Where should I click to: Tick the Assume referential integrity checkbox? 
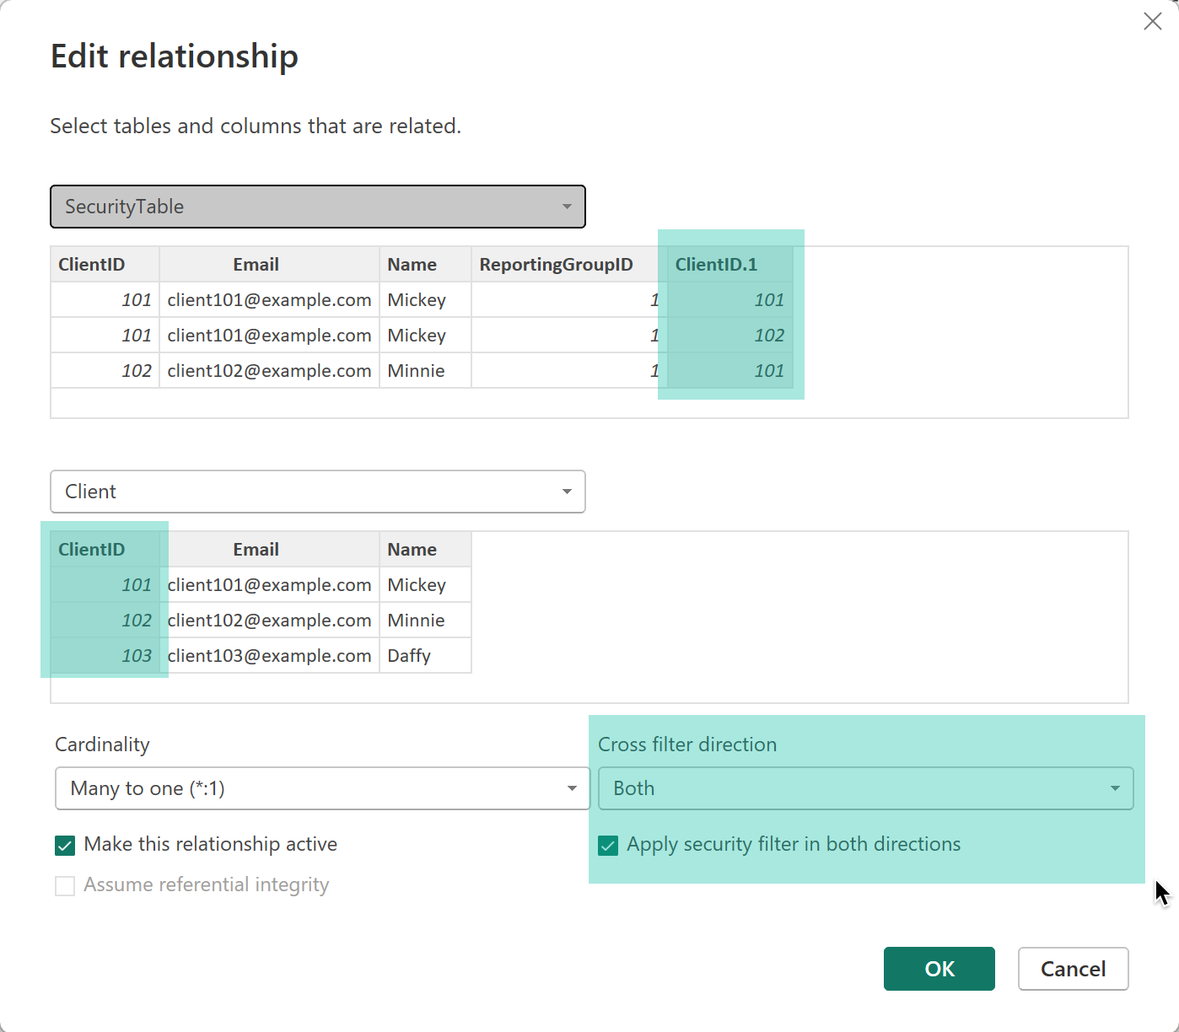(x=65, y=885)
